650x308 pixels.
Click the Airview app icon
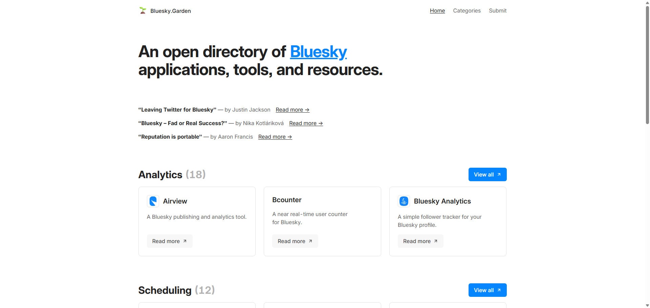tap(153, 201)
